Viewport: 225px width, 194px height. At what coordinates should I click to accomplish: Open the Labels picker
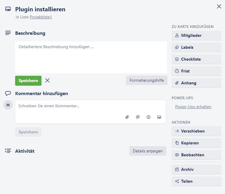coord(197,47)
